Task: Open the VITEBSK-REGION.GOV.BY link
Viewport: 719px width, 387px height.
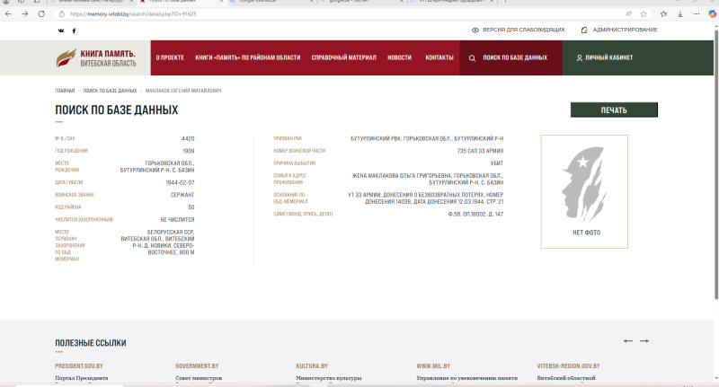Action: click(568, 366)
